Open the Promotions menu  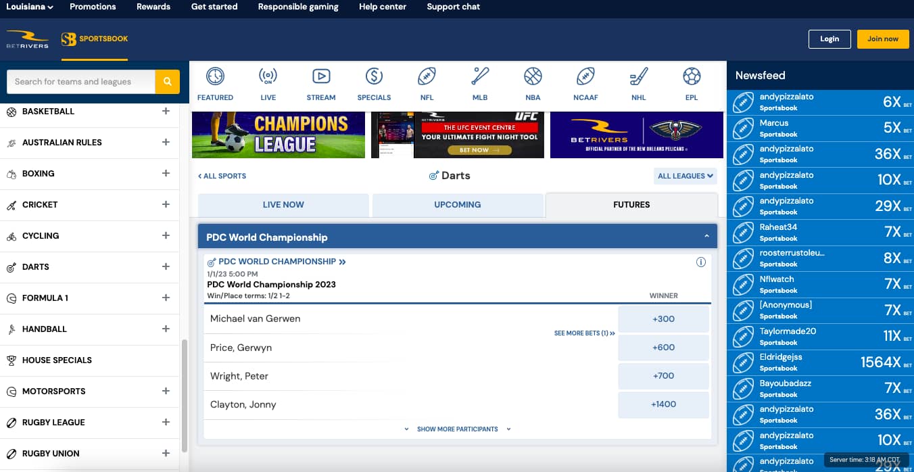(93, 6)
